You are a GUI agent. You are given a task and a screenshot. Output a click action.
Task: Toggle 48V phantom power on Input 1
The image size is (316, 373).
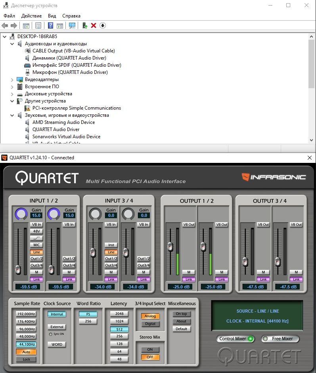click(36, 231)
